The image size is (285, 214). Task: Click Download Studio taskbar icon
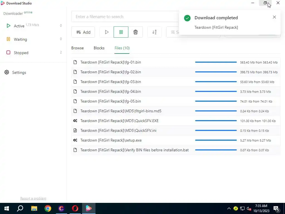(x=89, y=208)
